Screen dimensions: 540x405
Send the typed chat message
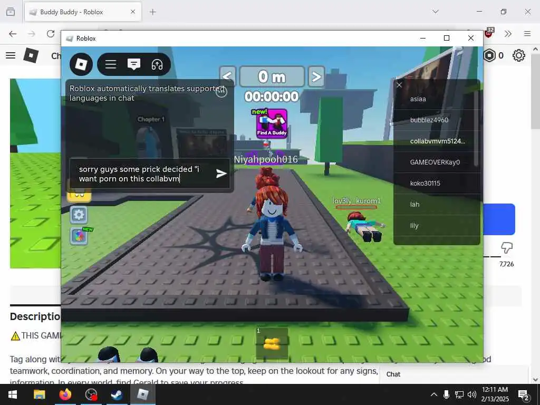click(221, 173)
